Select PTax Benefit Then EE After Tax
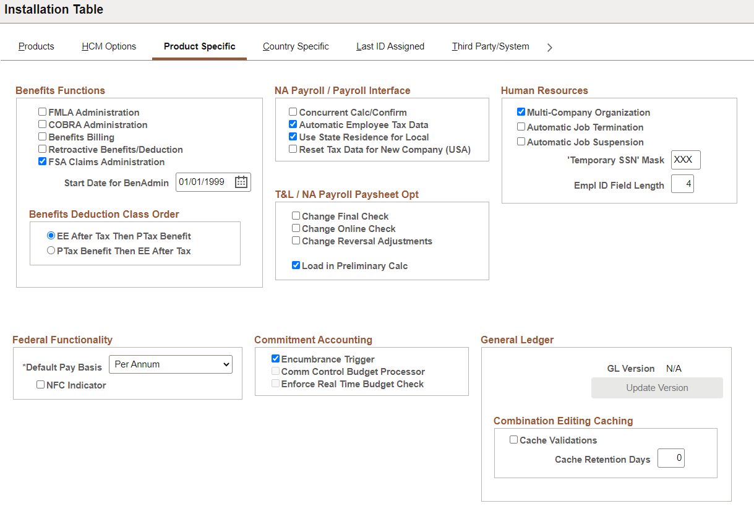Image resolution: width=754 pixels, height=519 pixels. point(51,251)
